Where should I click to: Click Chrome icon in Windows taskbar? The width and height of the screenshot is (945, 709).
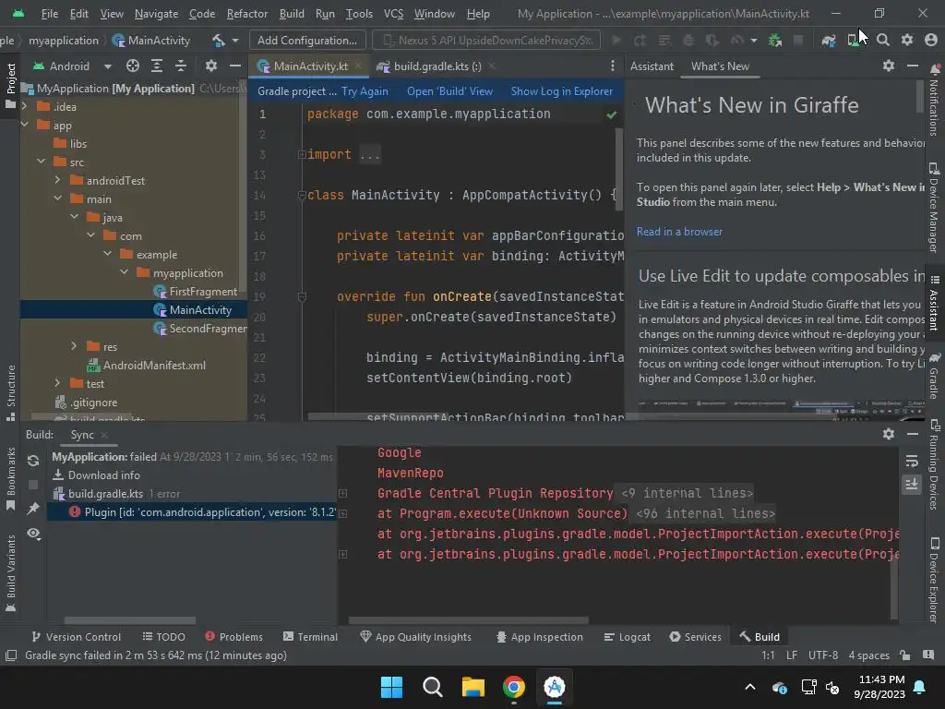(x=513, y=687)
